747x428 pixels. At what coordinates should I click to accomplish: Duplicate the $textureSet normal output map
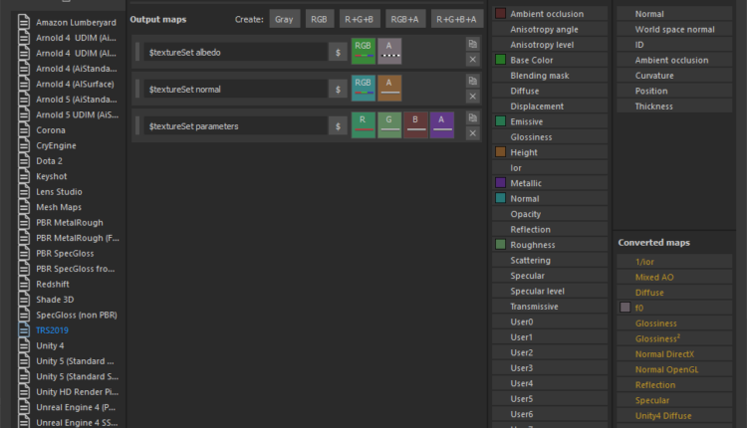[x=472, y=81]
